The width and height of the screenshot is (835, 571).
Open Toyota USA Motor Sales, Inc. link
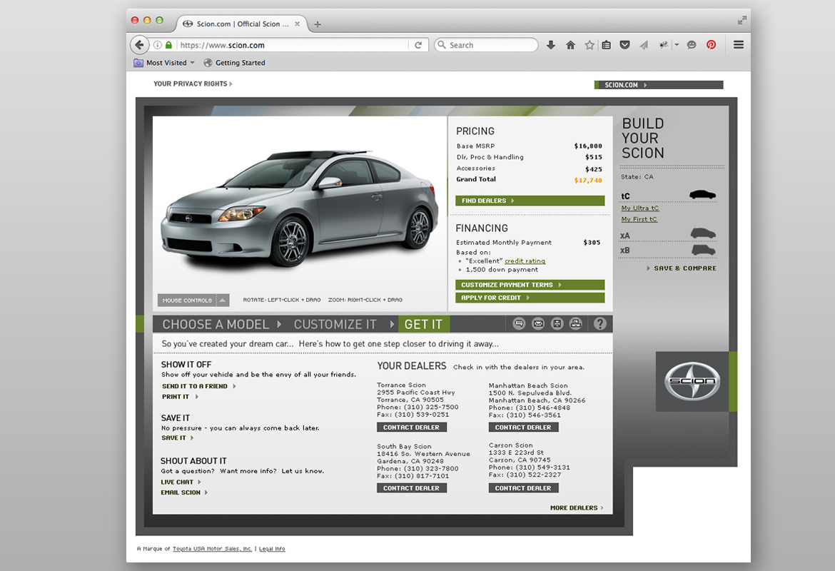pyautogui.click(x=213, y=549)
